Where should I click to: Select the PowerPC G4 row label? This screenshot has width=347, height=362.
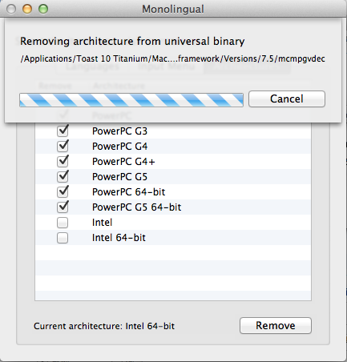[119, 147]
